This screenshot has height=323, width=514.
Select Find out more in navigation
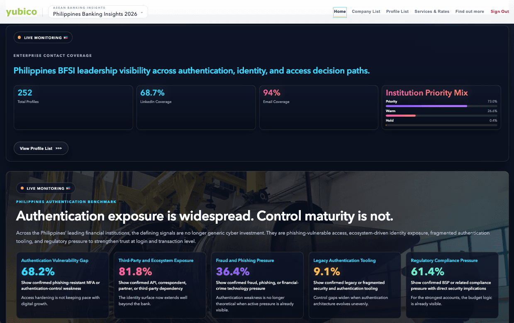(470, 12)
